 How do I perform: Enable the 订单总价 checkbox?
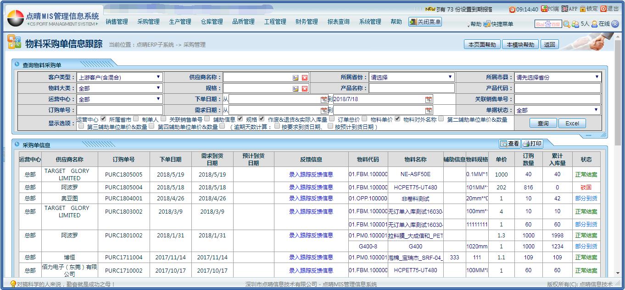[332, 119]
